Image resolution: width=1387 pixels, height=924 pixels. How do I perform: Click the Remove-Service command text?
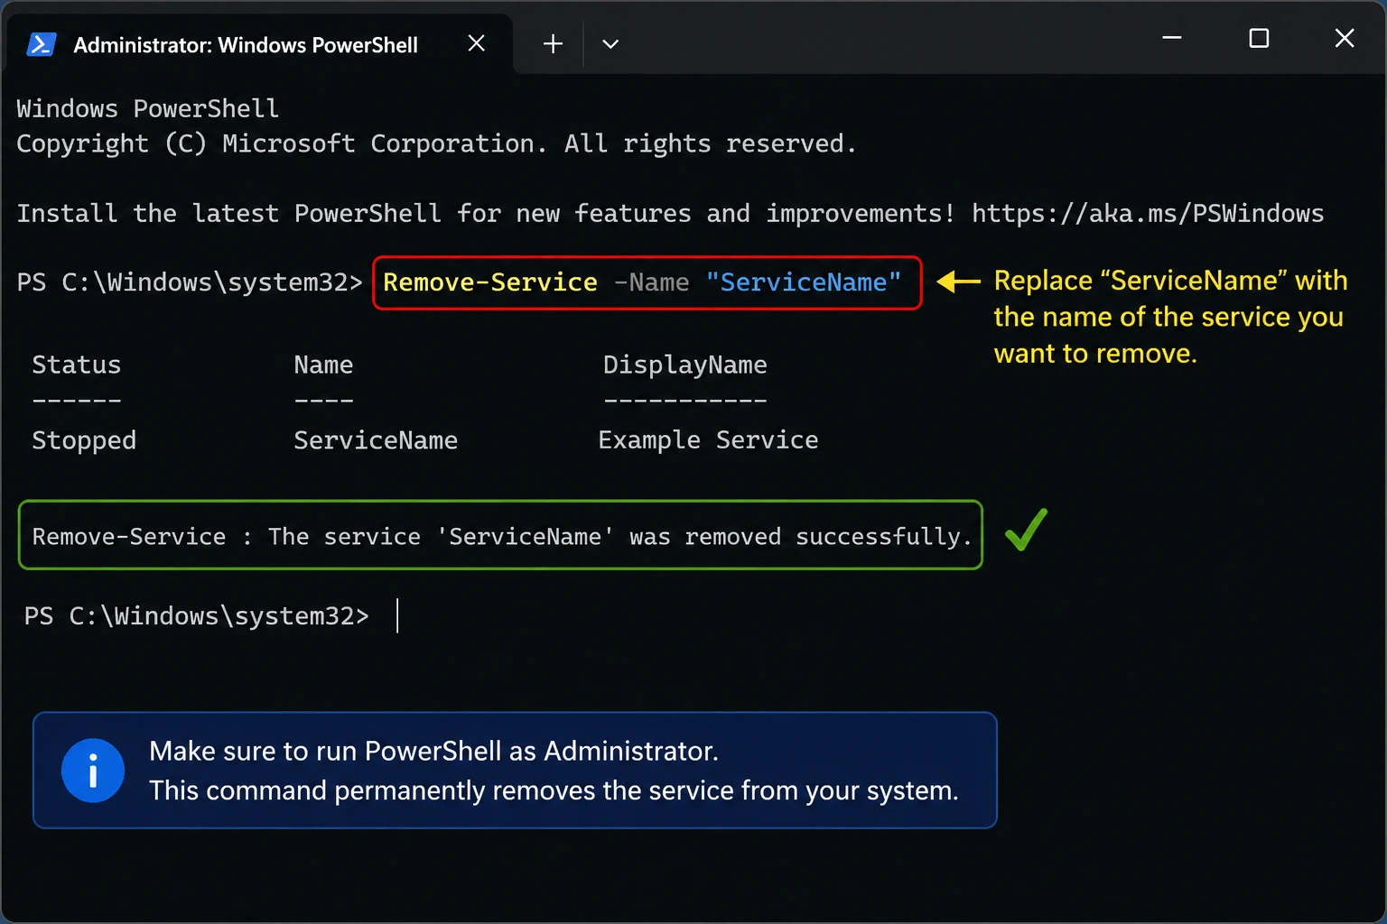[x=490, y=282]
